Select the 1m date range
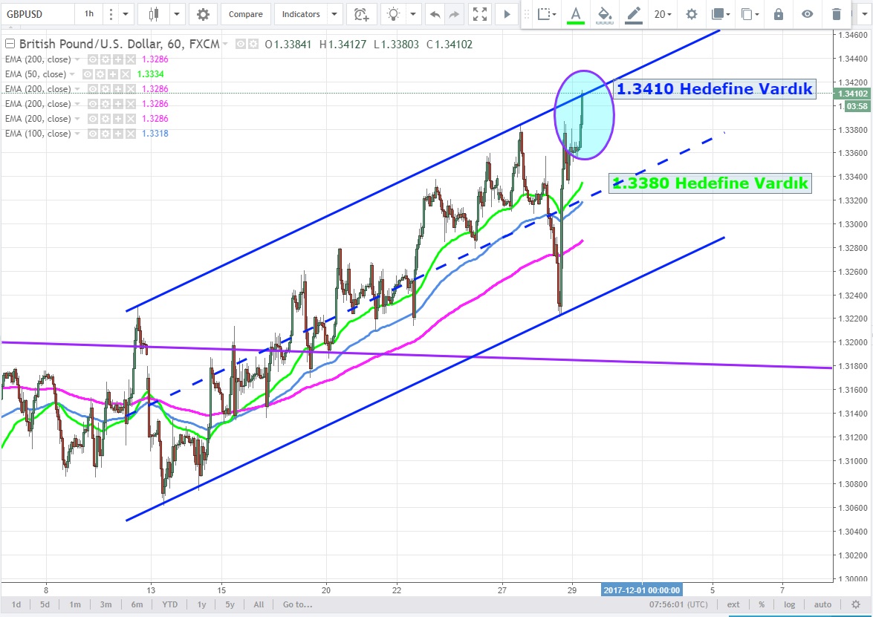This screenshot has width=873, height=617. (x=75, y=604)
